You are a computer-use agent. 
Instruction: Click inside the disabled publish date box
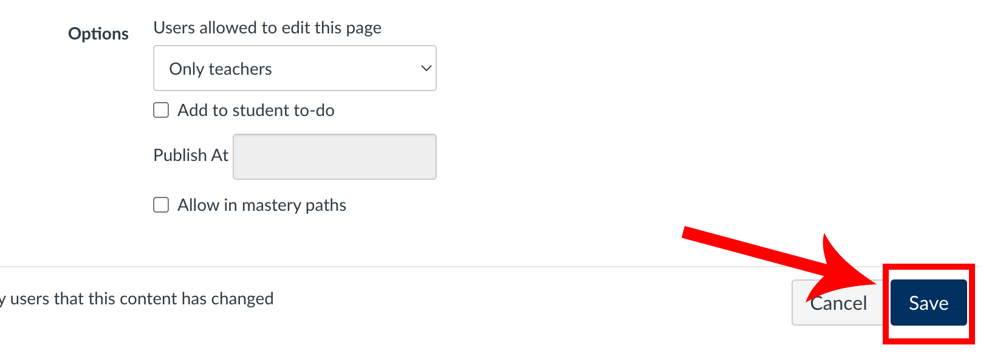tap(334, 156)
